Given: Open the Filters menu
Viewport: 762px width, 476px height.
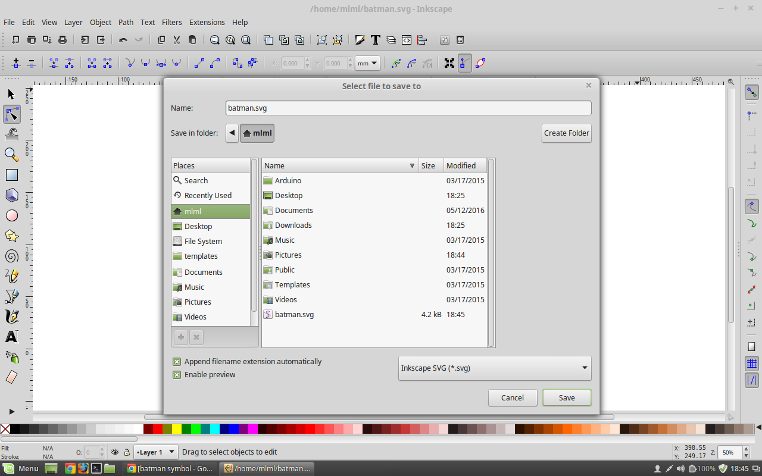Looking at the screenshot, I should pyautogui.click(x=171, y=22).
